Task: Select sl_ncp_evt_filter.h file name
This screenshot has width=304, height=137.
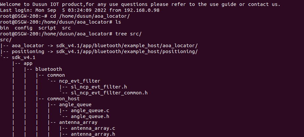Action: coord(99,87)
